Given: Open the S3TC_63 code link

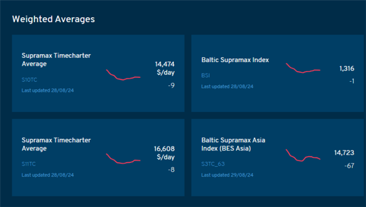Looking at the screenshot, I should click(x=213, y=164).
